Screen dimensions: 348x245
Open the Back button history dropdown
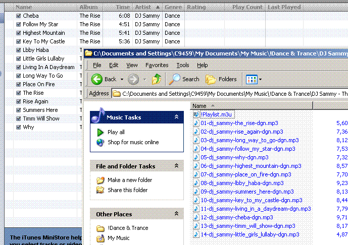(x=122, y=79)
